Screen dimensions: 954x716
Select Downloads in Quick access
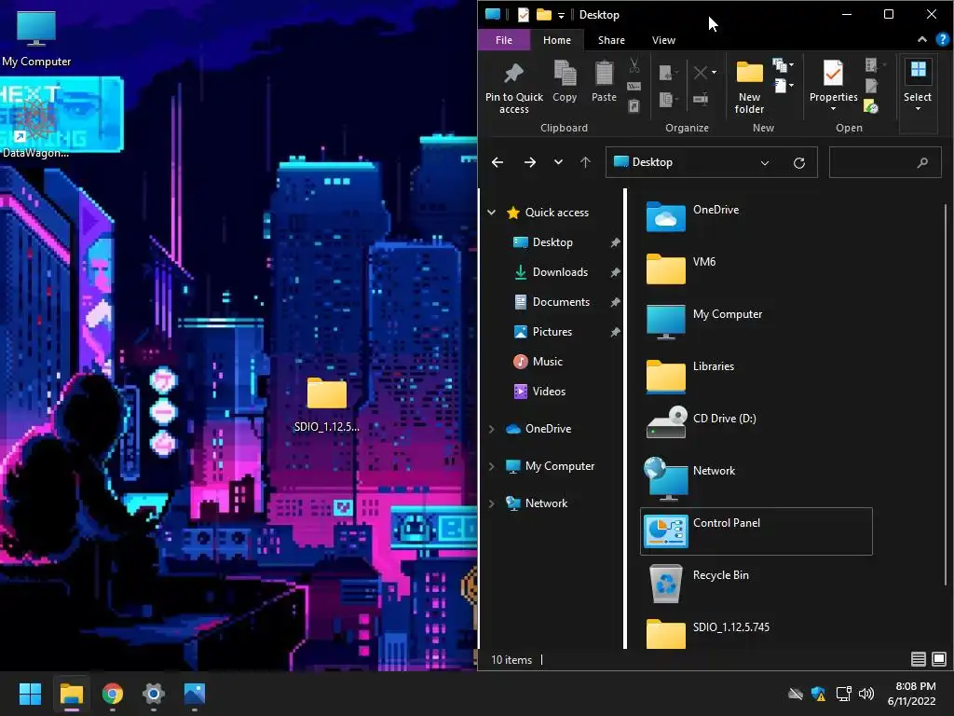click(x=560, y=272)
